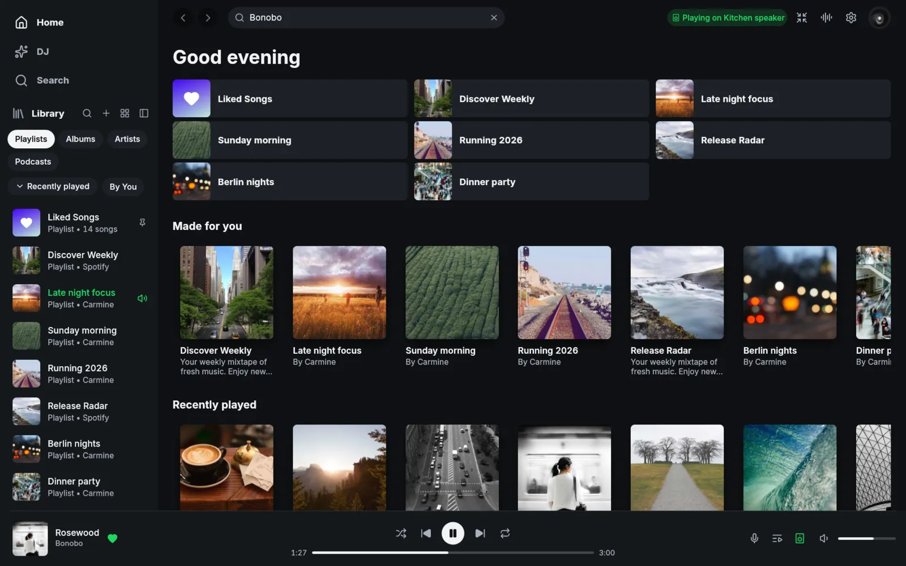The image size is (906, 566).
Task: Open coffee cup cover in Recently played
Action: pos(226,468)
